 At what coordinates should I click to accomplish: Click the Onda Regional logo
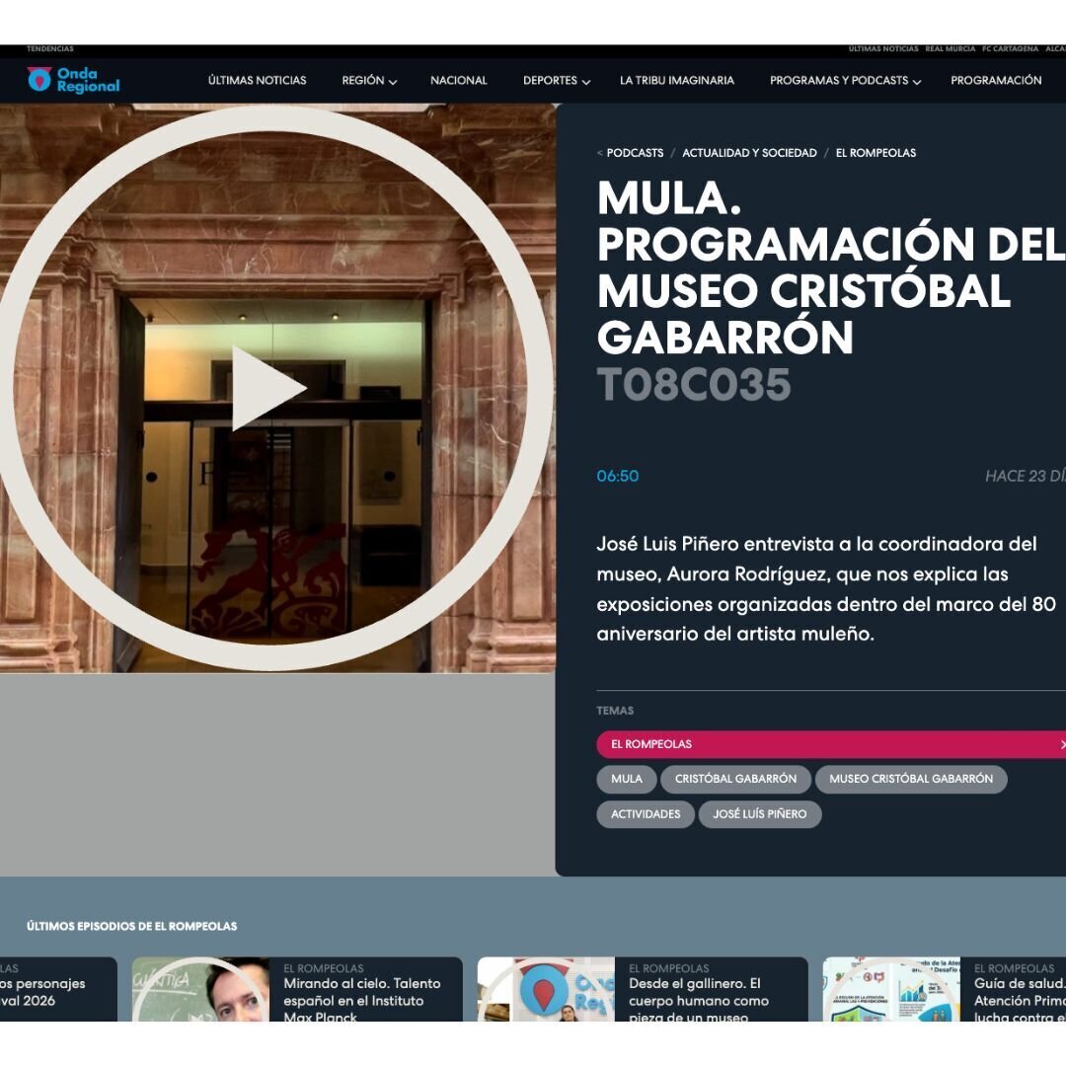coord(73,80)
